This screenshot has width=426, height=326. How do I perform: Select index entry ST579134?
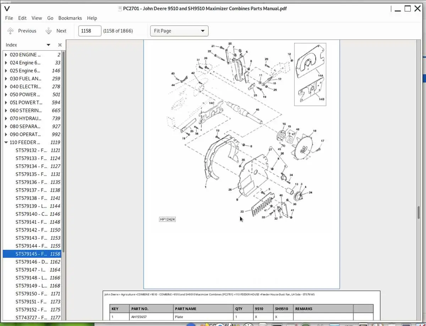[32, 166]
